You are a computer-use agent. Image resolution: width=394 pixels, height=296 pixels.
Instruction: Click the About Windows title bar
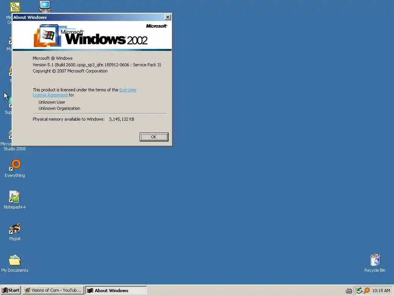88,17
